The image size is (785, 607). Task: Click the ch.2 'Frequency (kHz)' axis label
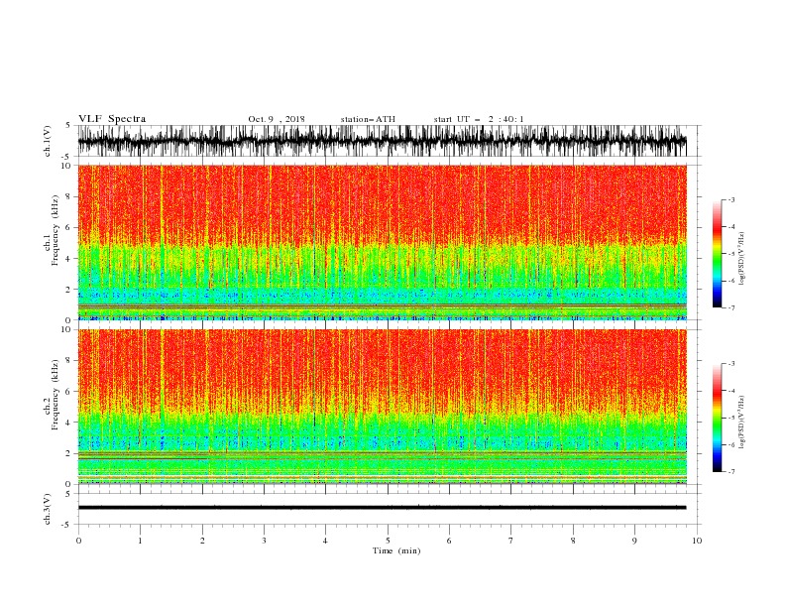click(55, 395)
